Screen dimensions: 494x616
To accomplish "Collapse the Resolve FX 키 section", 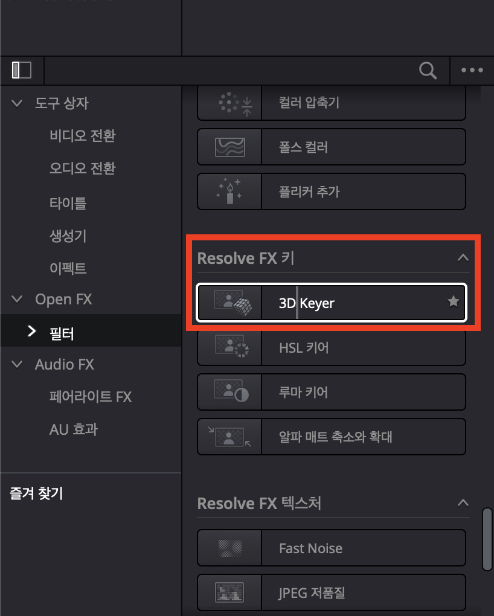I will click(x=463, y=258).
